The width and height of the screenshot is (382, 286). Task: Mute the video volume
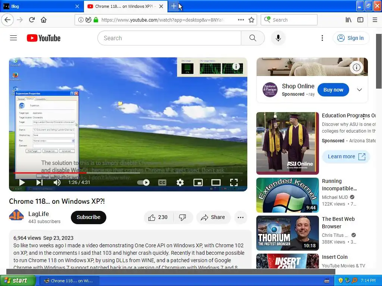tap(57, 182)
